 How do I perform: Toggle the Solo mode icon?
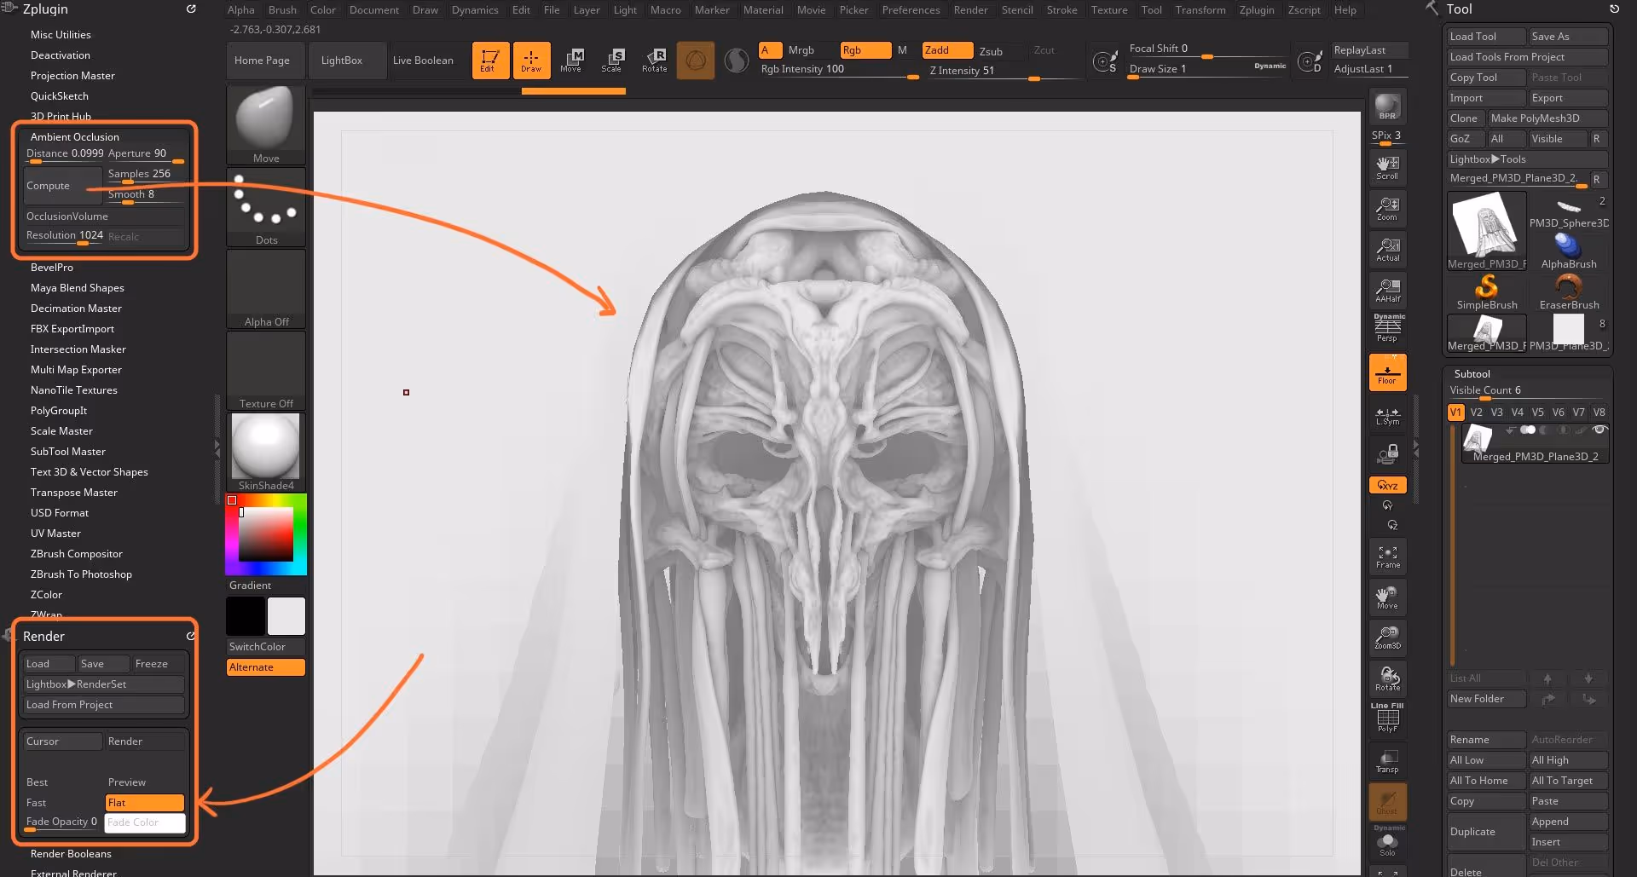(1387, 842)
